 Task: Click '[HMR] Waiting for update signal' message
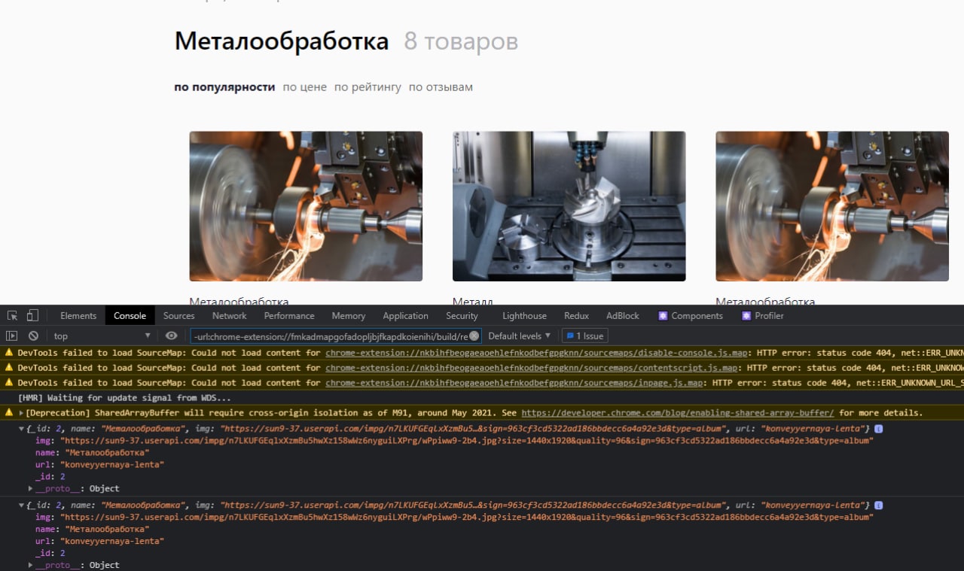pos(125,398)
